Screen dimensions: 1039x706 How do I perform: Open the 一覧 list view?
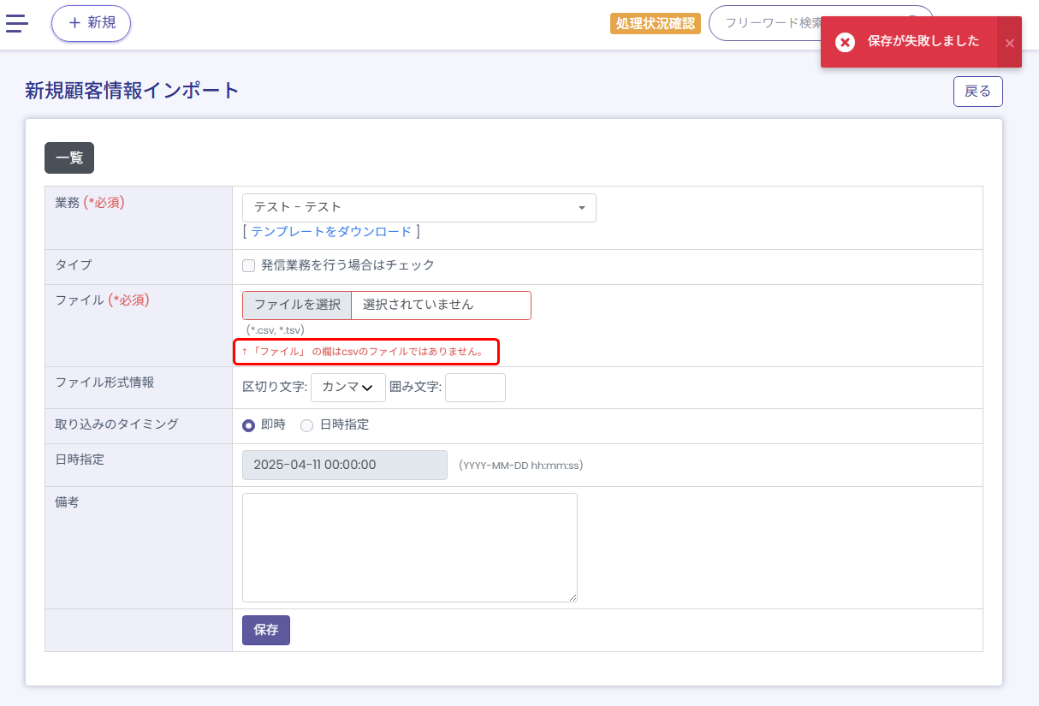point(69,158)
